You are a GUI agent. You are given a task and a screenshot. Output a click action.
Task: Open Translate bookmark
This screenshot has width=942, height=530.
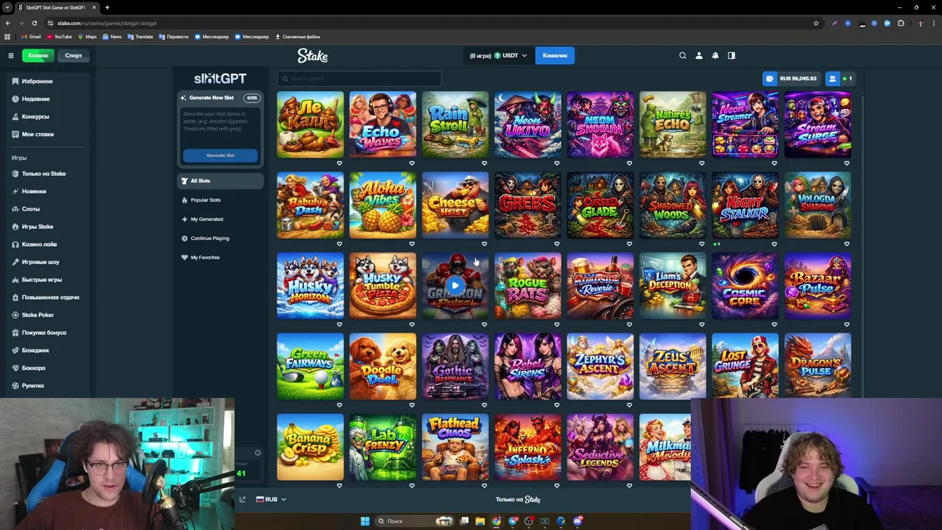(140, 36)
